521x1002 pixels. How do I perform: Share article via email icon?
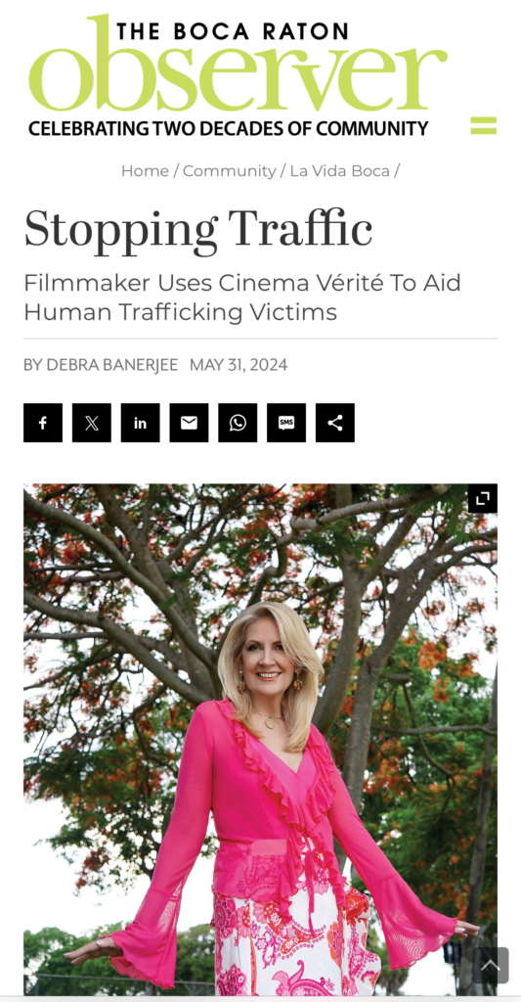189,423
